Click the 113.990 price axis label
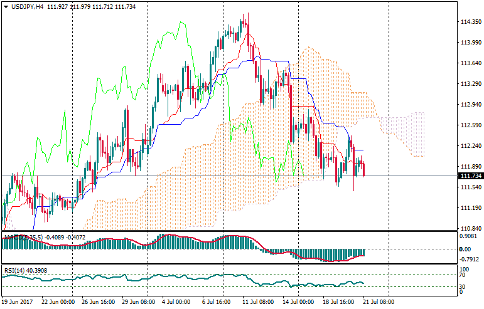Viewport: 484px width, 309px height. [470, 43]
